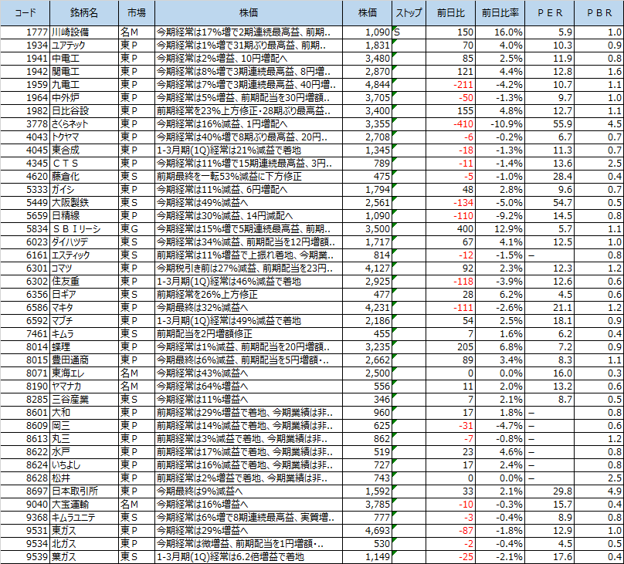Click 水戸 price 519

pyautogui.click(x=367, y=452)
